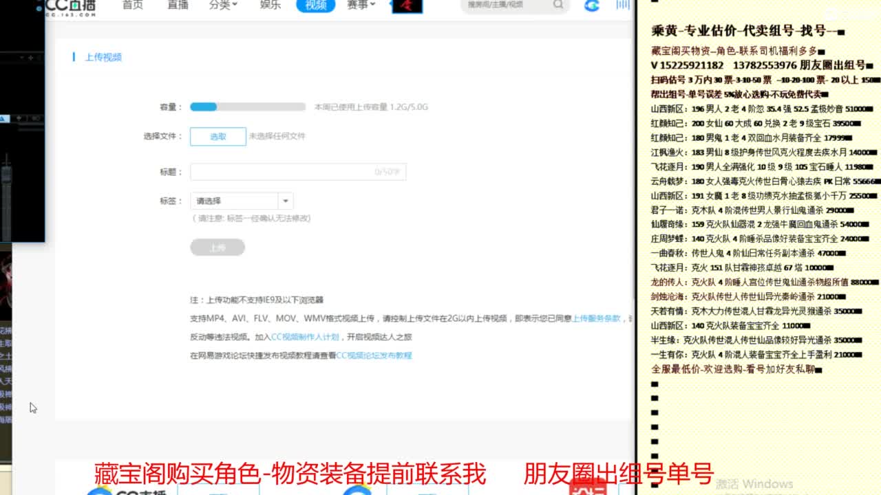Click overlay row 剑蚀沧海: 克火队传世人

tap(748, 296)
